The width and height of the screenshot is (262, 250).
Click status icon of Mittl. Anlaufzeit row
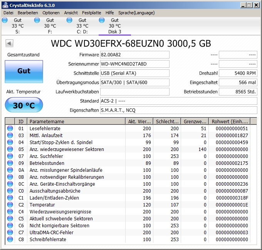coord(10,135)
